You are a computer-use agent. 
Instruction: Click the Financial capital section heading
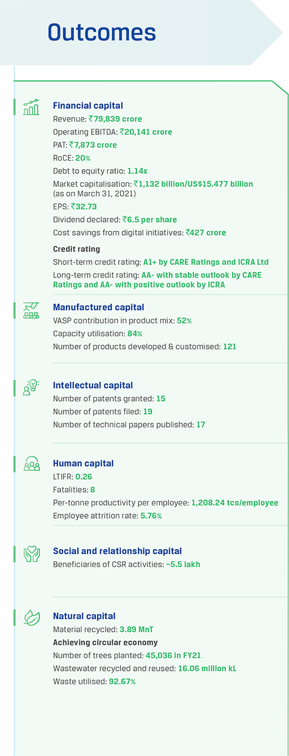88,106
